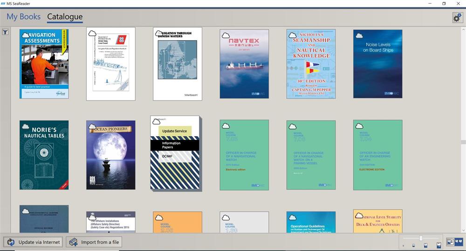Click the scrollbar up arrow
The height and width of the screenshot is (251, 466).
[x=463, y=29]
